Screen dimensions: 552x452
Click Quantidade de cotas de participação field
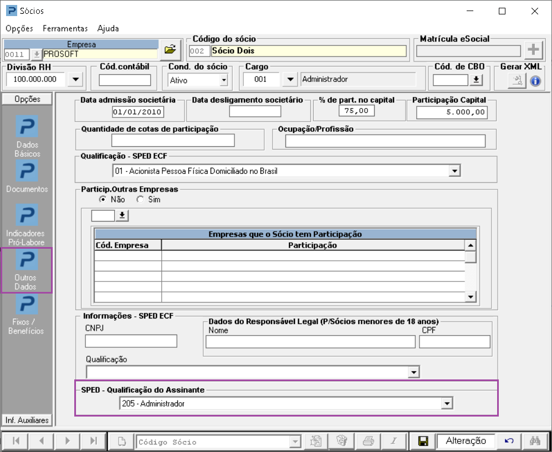click(173, 140)
